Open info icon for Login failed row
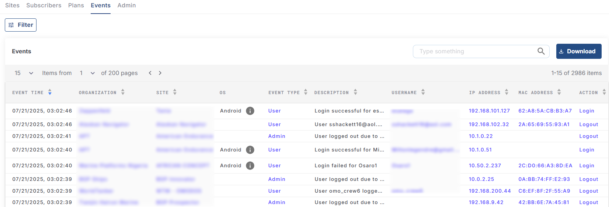This screenshot has width=609, height=207. [250, 166]
